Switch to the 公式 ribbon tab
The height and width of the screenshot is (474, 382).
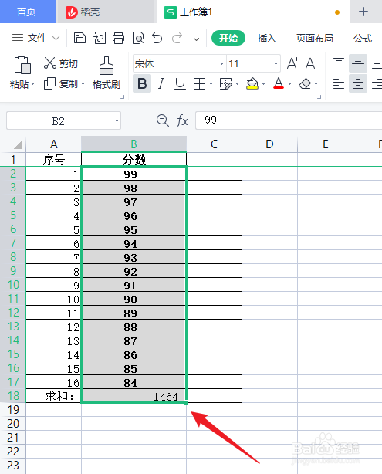(363, 39)
